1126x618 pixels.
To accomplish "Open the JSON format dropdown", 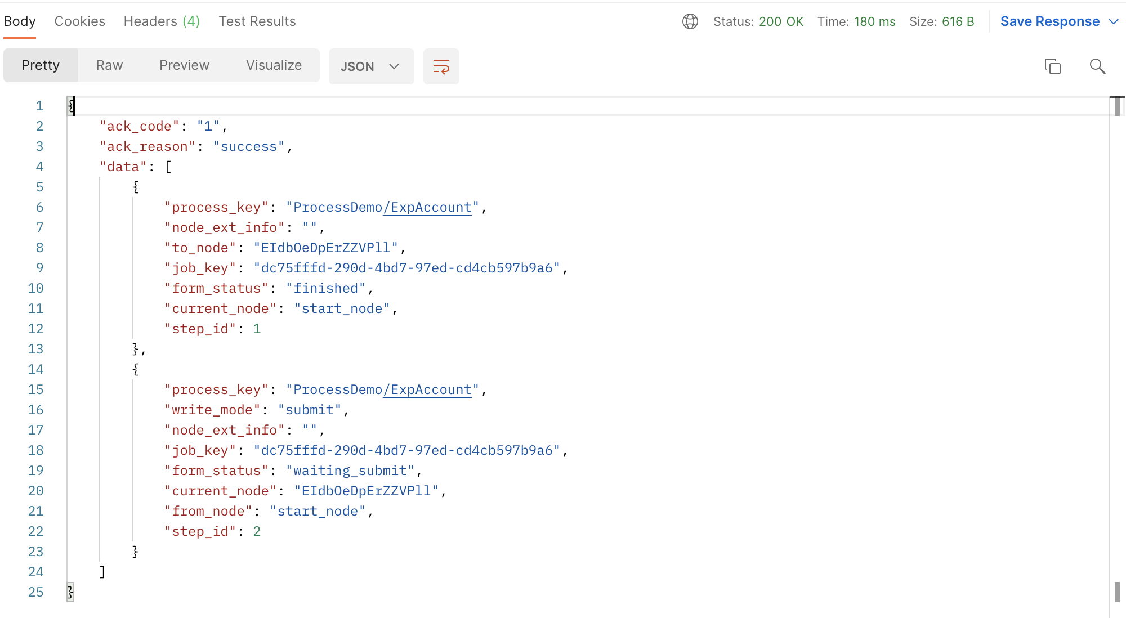I will [371, 66].
